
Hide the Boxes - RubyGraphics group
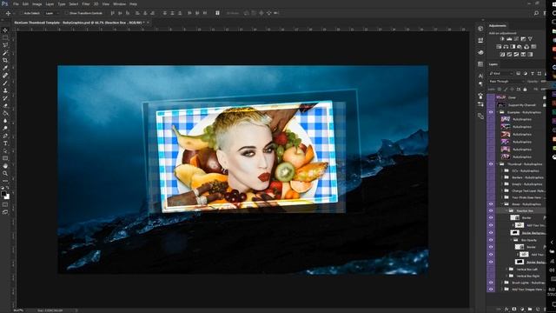pyautogui.click(x=491, y=204)
